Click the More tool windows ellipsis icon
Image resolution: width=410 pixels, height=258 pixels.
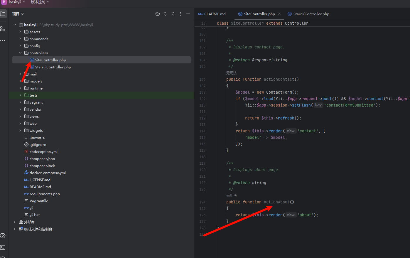3,41
